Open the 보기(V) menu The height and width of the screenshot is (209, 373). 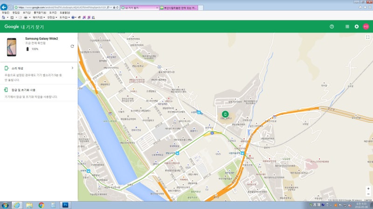27,13
